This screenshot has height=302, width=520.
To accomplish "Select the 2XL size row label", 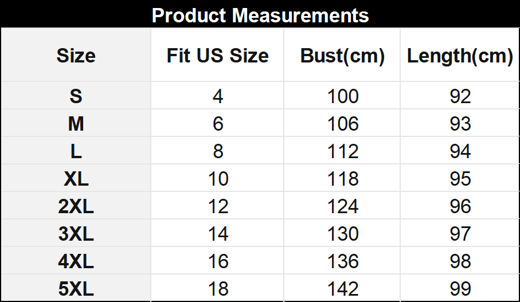I will click(76, 206).
